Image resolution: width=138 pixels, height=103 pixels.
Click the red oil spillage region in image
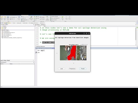pyautogui.click(x=72, y=54)
